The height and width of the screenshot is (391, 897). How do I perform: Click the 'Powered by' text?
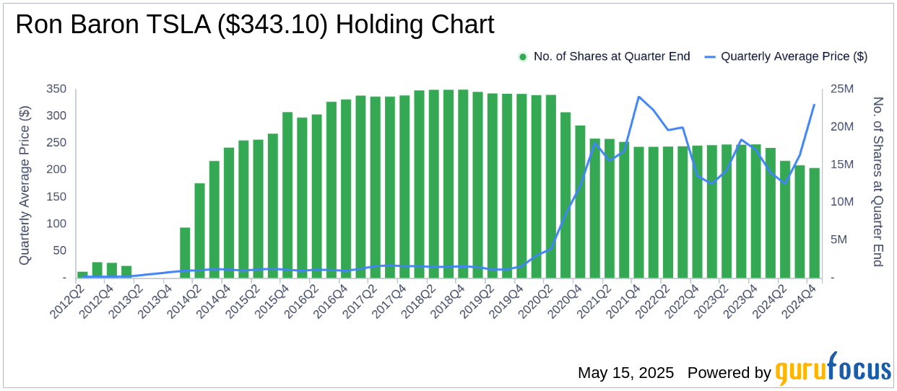coord(729,372)
